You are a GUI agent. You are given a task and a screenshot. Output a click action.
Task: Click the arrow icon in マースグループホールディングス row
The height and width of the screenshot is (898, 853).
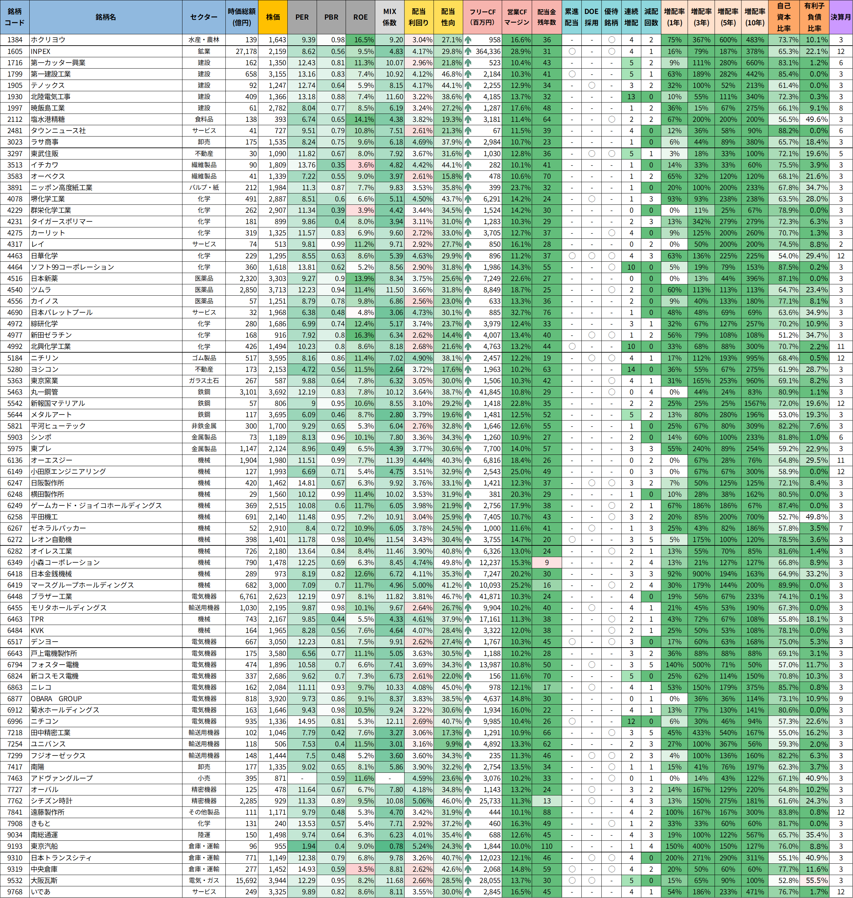click(x=468, y=585)
